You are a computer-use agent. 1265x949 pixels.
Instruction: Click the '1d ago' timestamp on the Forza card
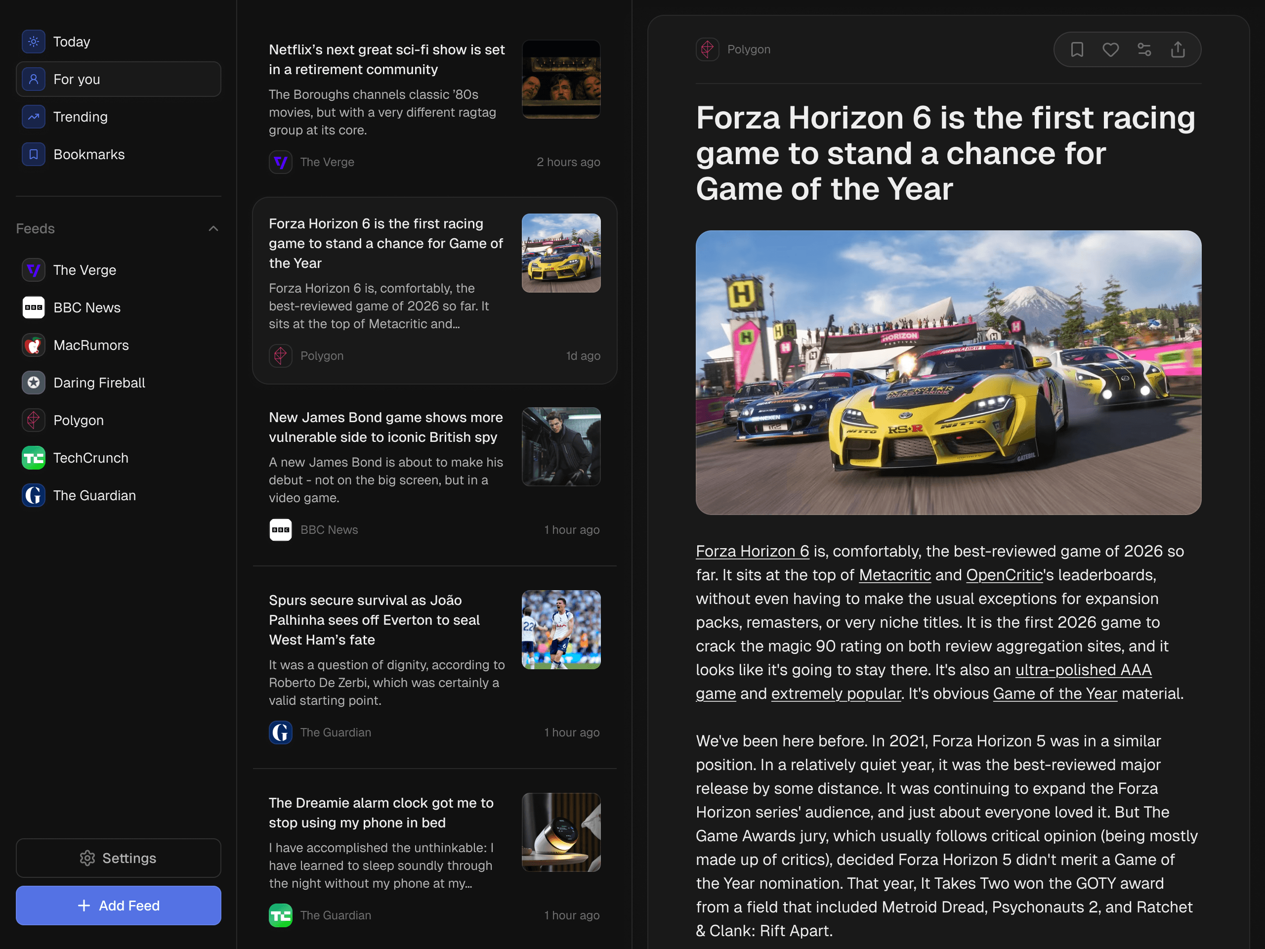pos(583,356)
